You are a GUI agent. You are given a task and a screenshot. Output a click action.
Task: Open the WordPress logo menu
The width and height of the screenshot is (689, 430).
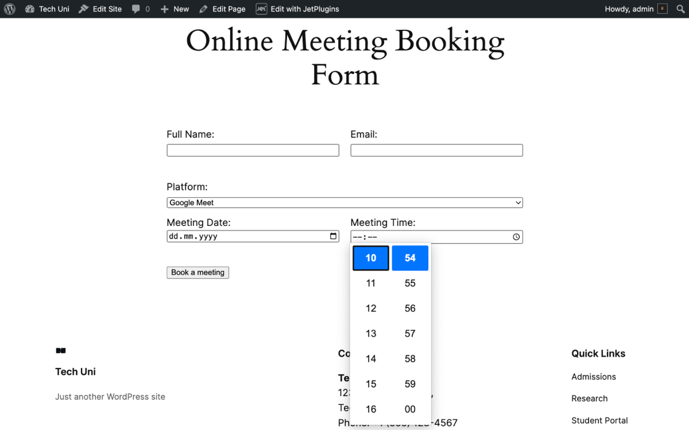point(9,9)
